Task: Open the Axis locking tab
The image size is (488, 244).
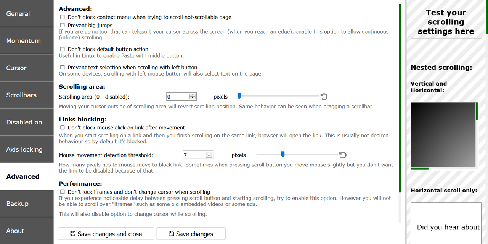Action: [x=27, y=149]
